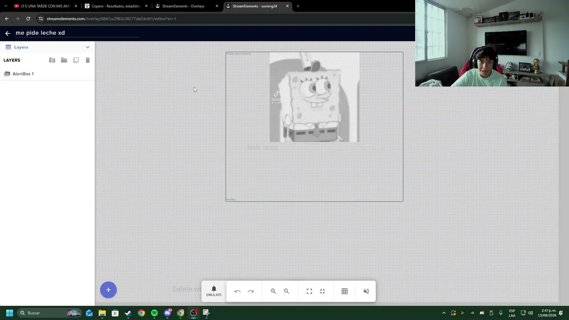This screenshot has height=320, width=569.
Task: Zoom in on the overlay canvas
Action: pos(273,291)
